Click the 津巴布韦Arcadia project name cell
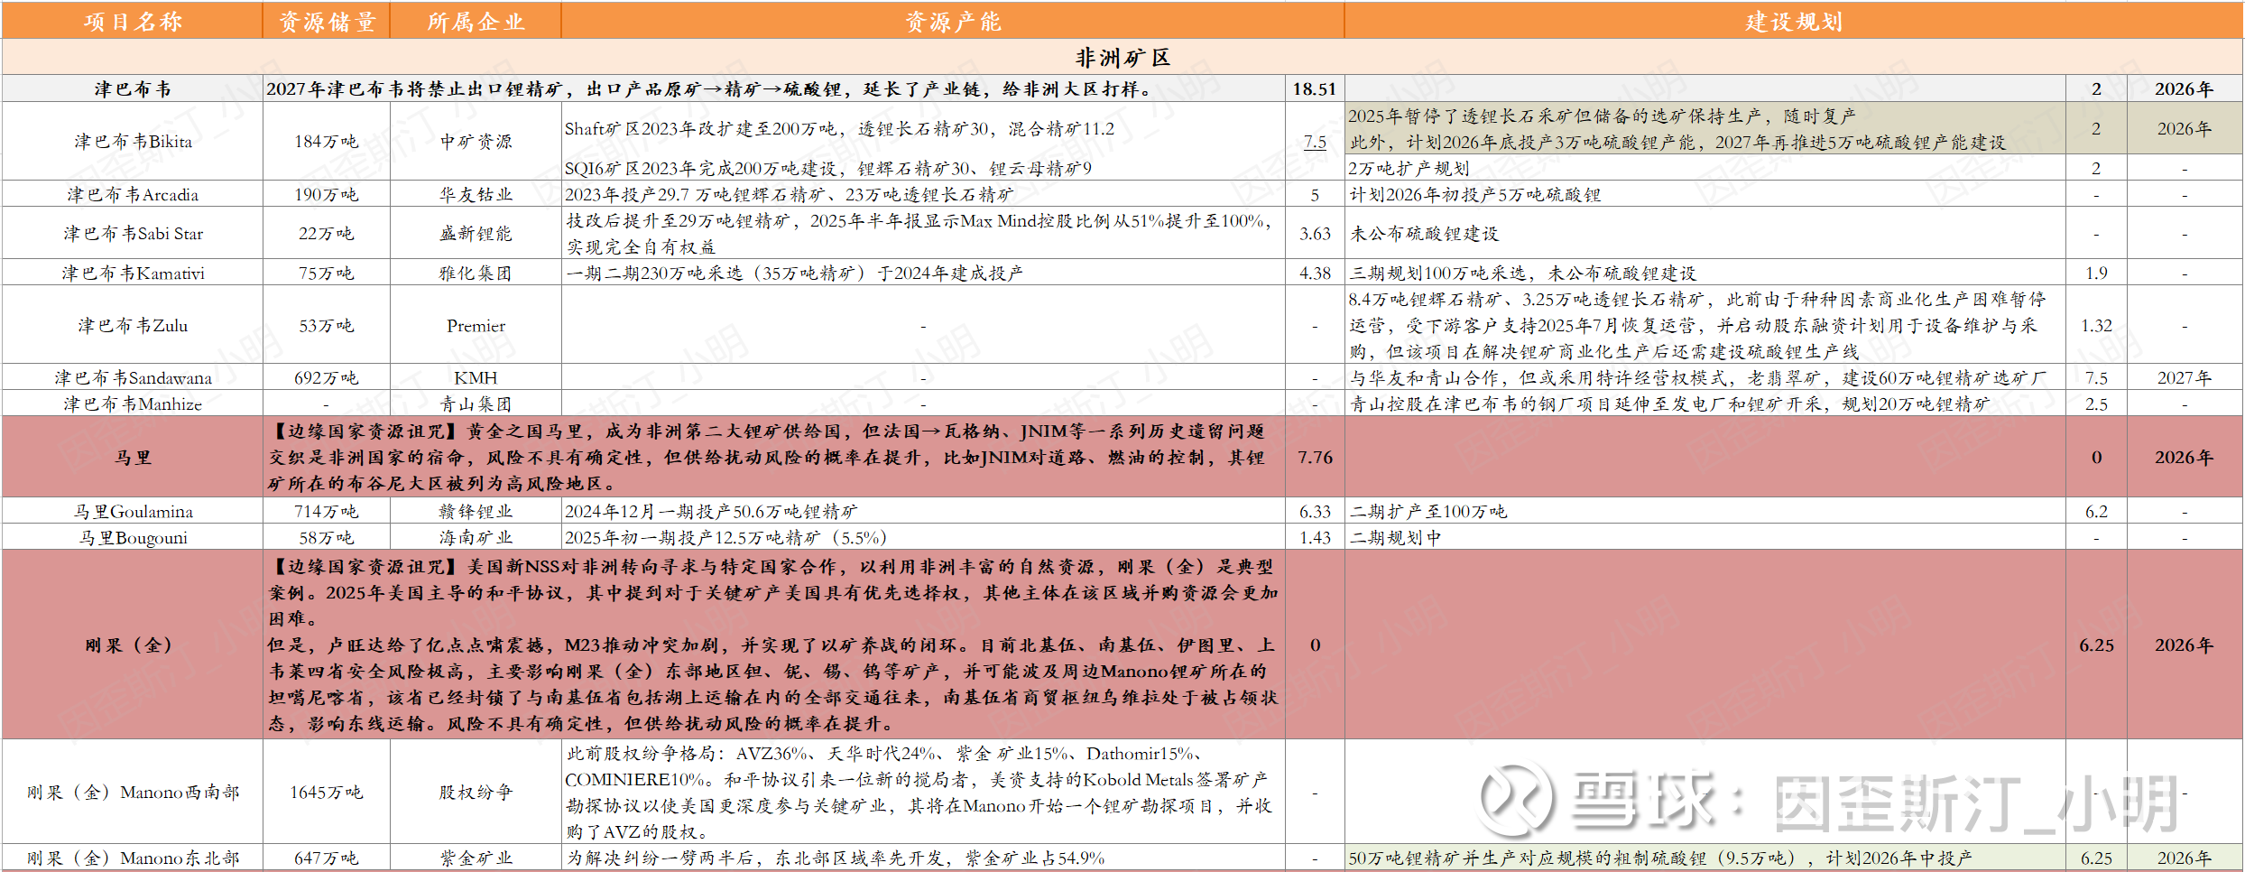 point(133,194)
